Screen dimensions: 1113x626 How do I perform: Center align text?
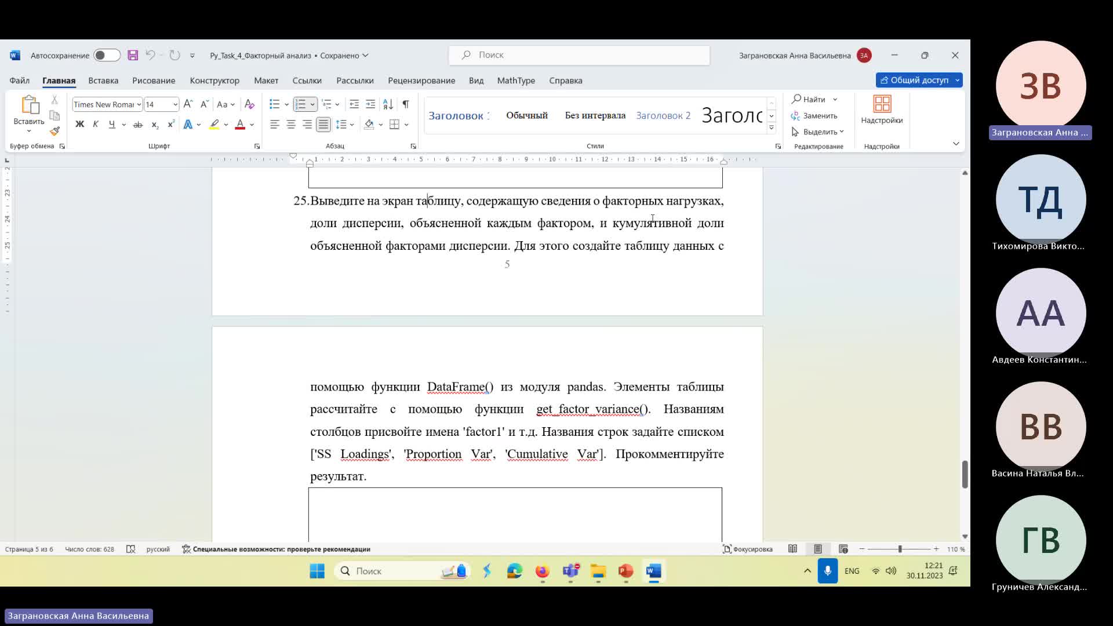point(291,124)
